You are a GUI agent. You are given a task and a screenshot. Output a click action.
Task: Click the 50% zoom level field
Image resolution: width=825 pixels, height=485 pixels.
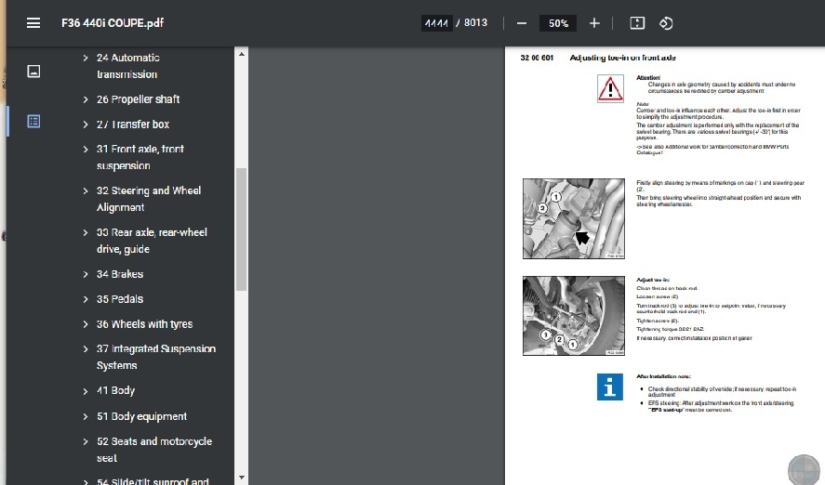(x=558, y=23)
